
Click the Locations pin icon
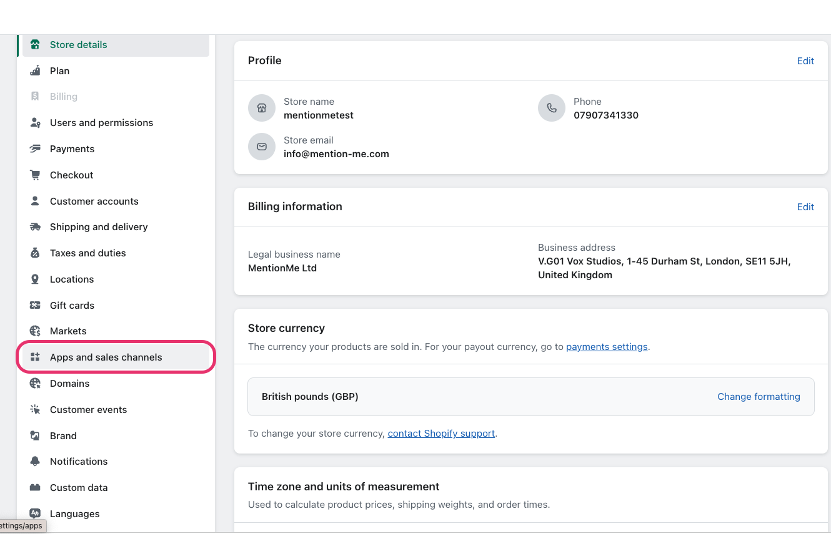point(35,279)
